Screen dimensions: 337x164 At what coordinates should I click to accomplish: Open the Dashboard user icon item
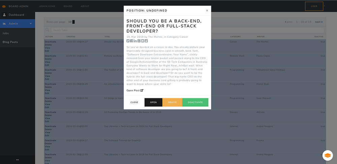(4, 15)
